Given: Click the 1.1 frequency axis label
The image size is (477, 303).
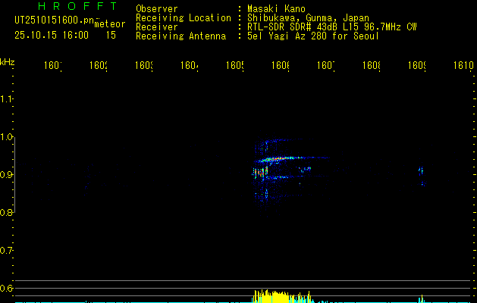Looking at the screenshot, I should (x=7, y=98).
